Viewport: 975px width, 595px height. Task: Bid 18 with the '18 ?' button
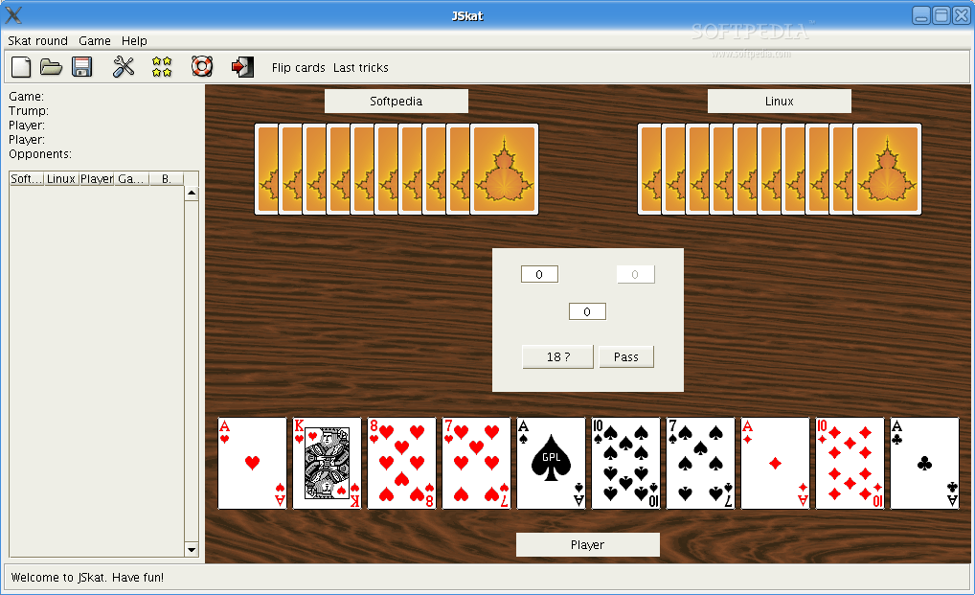click(x=557, y=356)
